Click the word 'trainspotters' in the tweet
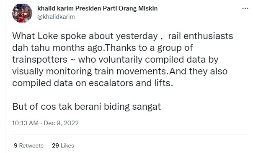 [x=40, y=60]
